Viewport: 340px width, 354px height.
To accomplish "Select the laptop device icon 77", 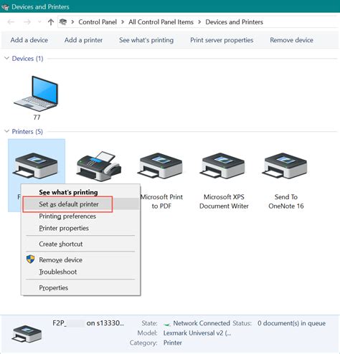I will pos(37,93).
